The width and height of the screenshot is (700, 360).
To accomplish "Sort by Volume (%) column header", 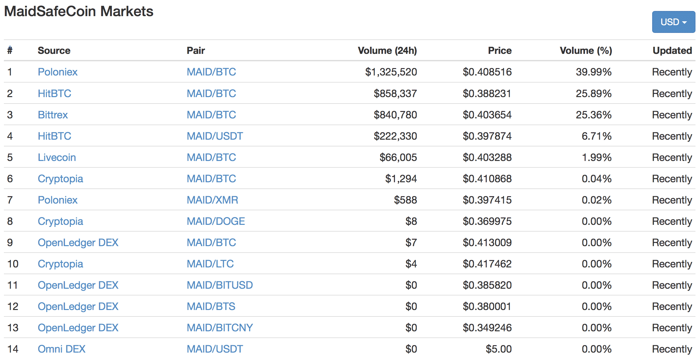I will point(586,50).
